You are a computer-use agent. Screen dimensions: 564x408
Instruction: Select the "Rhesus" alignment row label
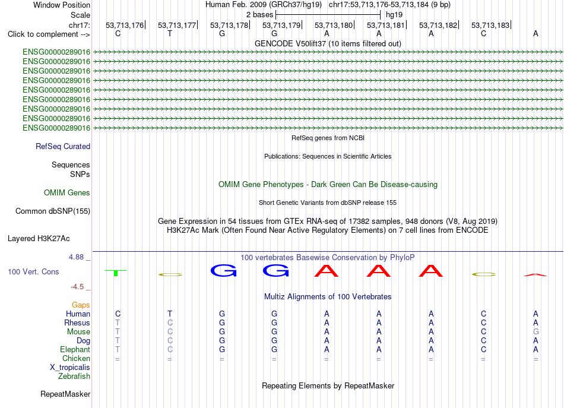77,322
